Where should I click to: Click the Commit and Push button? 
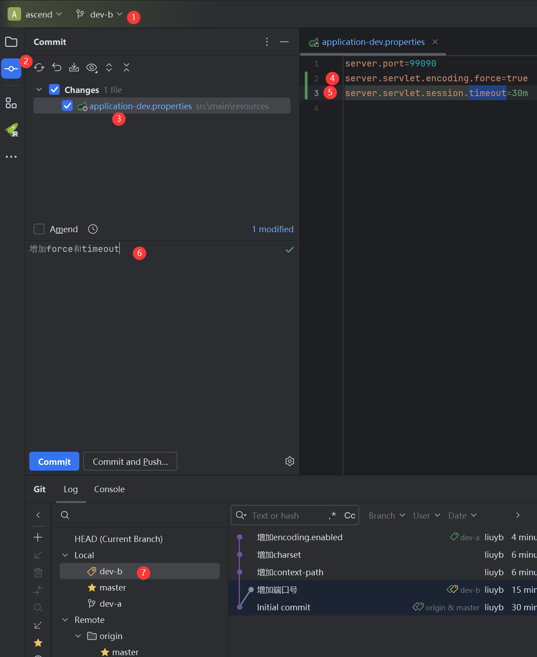pos(130,461)
